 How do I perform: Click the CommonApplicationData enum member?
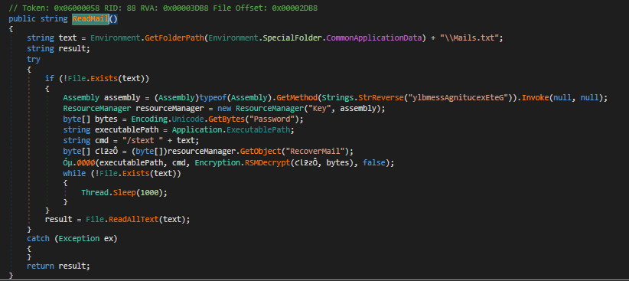click(374, 38)
